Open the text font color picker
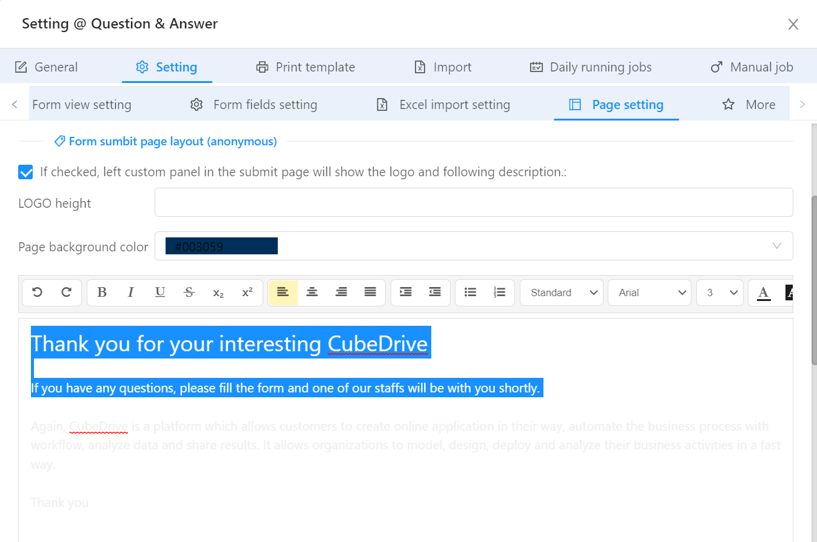This screenshot has height=542, width=817. pyautogui.click(x=764, y=292)
